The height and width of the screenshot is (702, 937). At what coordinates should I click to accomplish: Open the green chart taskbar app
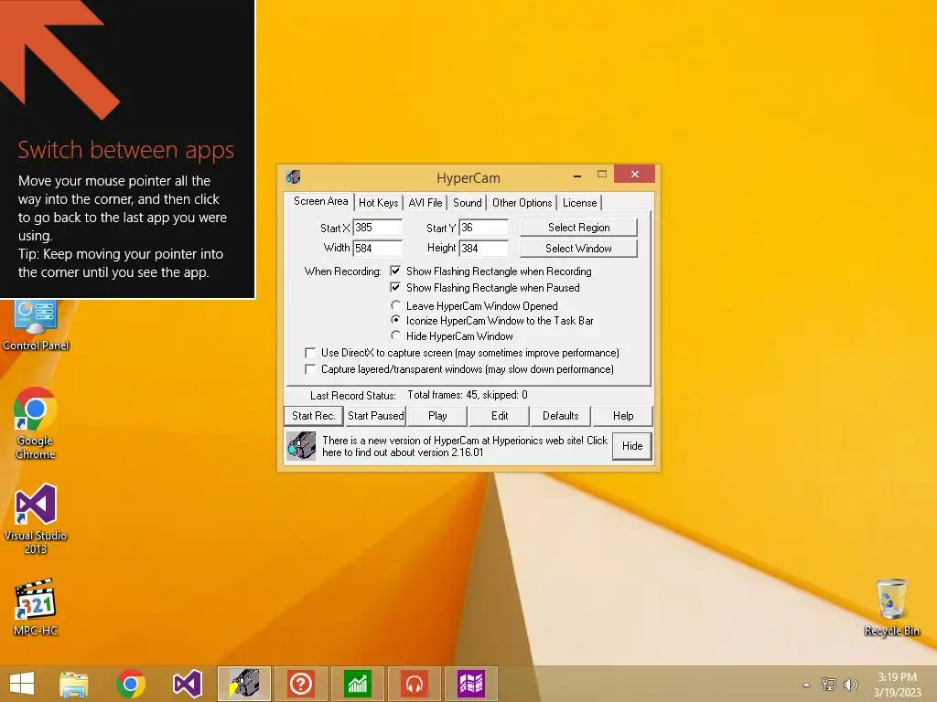[358, 684]
